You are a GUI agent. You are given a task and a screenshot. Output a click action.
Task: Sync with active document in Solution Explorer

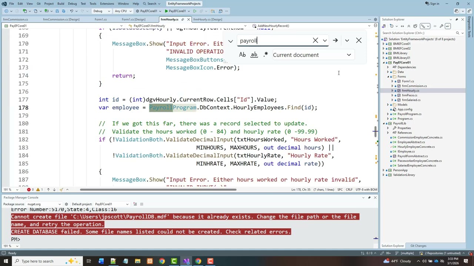click(402, 26)
